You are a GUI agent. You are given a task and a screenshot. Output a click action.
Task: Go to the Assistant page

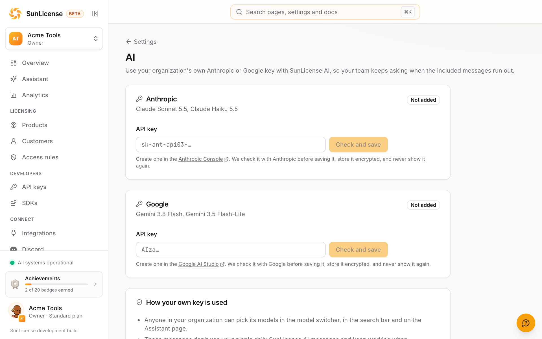[54, 79]
